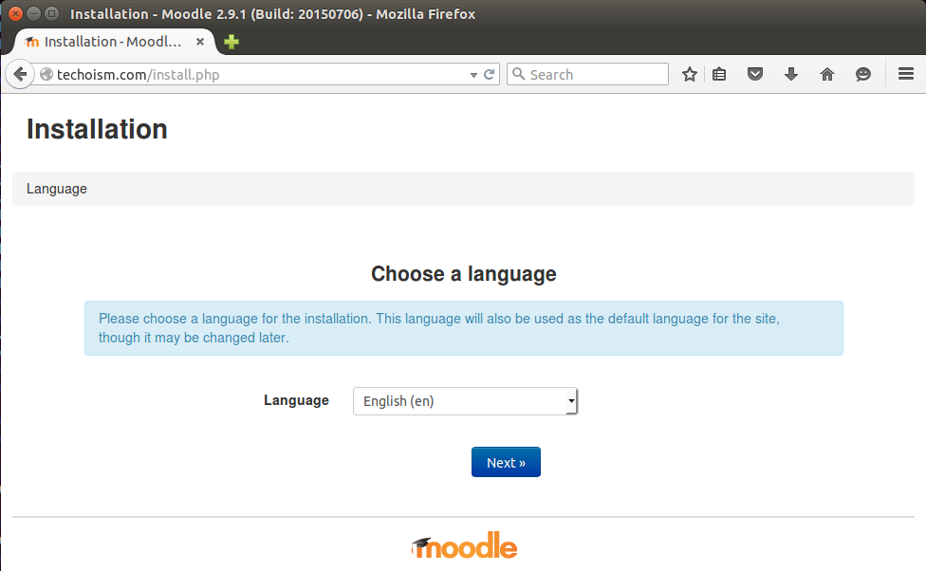
Task: Click the Moodle logo at the bottom
Action: tap(464, 545)
